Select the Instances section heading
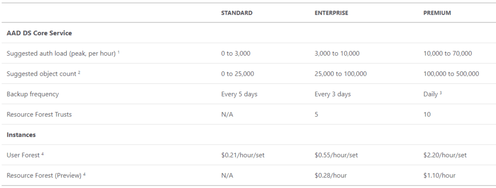The image size is (496, 188). pyautogui.click(x=21, y=135)
